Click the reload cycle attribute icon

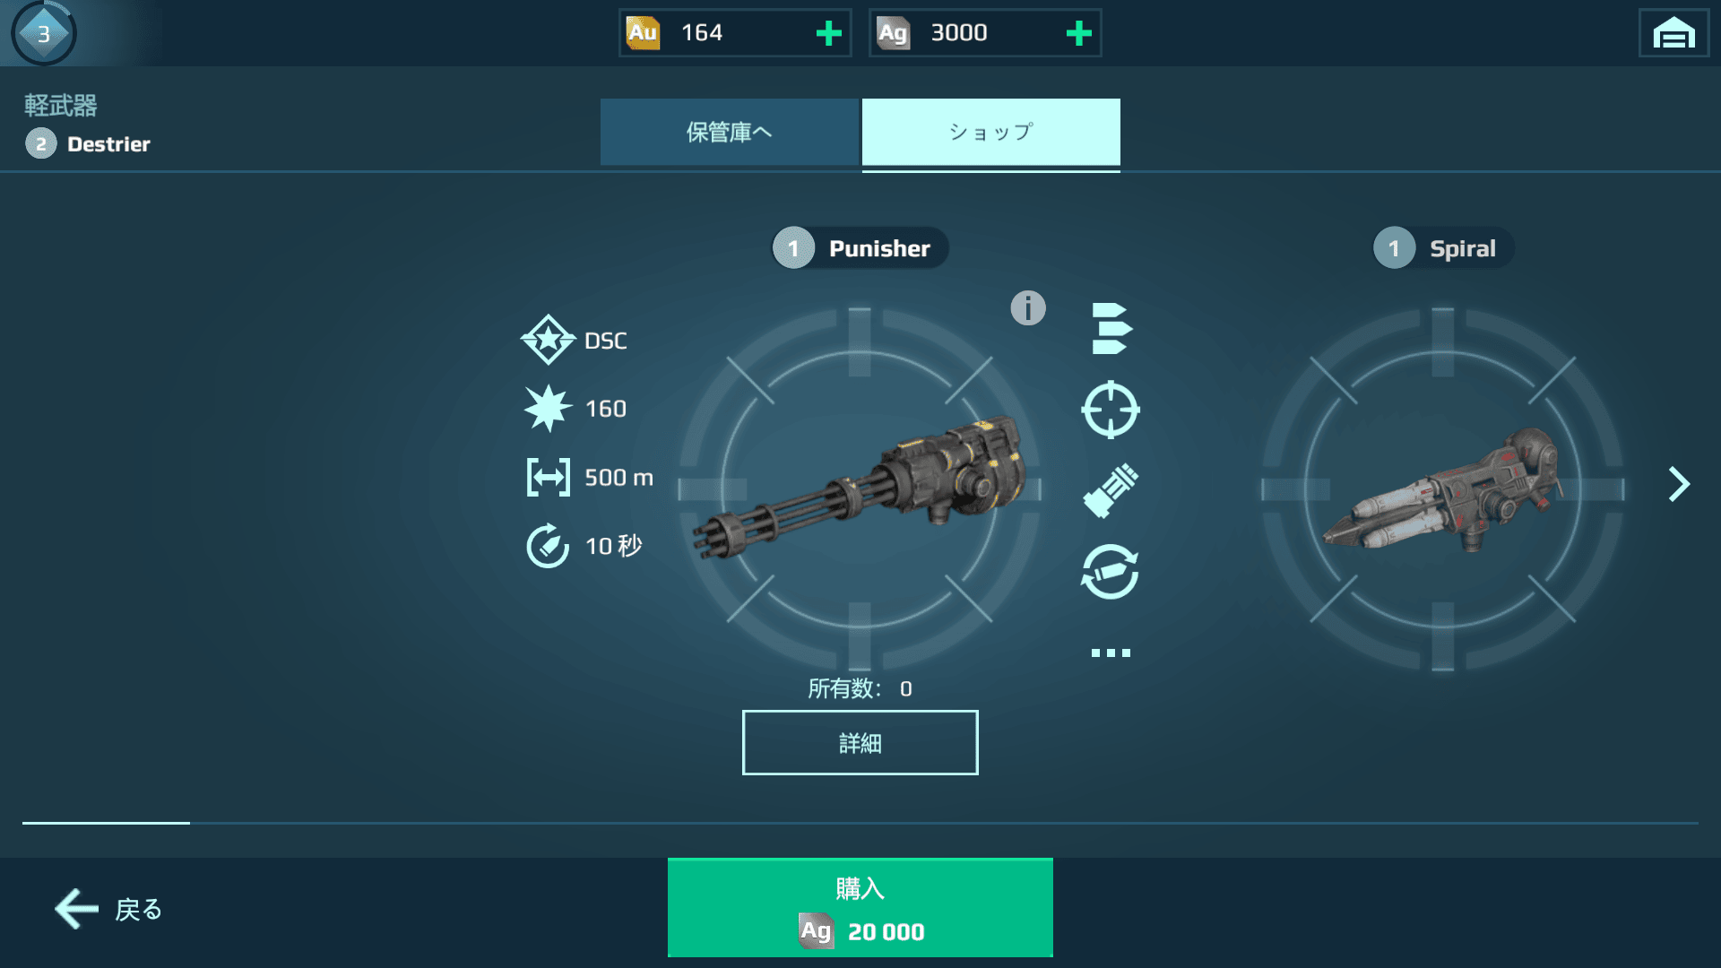click(x=1111, y=571)
